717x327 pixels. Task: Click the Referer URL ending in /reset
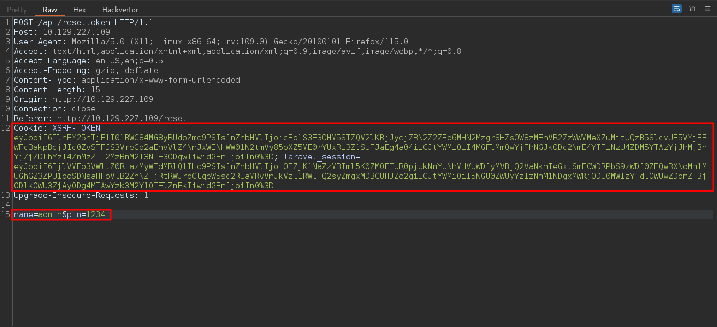point(122,118)
